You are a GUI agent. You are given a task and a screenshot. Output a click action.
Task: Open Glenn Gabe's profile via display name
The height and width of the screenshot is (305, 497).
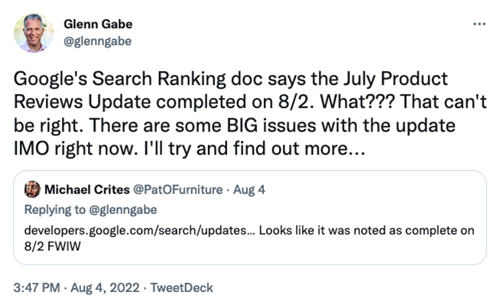point(98,24)
